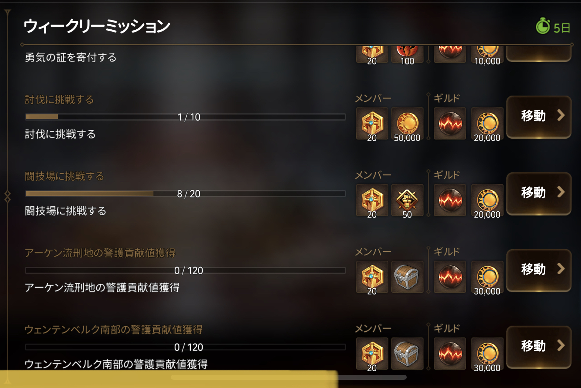Tap the 闘技場に挑戦する progress bar at 8/20

(x=186, y=194)
